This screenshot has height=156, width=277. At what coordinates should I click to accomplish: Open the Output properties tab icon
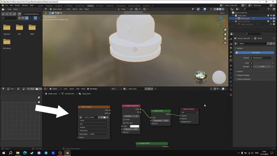point(231,48)
